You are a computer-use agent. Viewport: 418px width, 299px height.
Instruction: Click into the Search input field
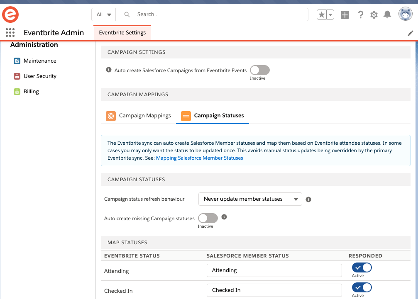click(x=212, y=15)
